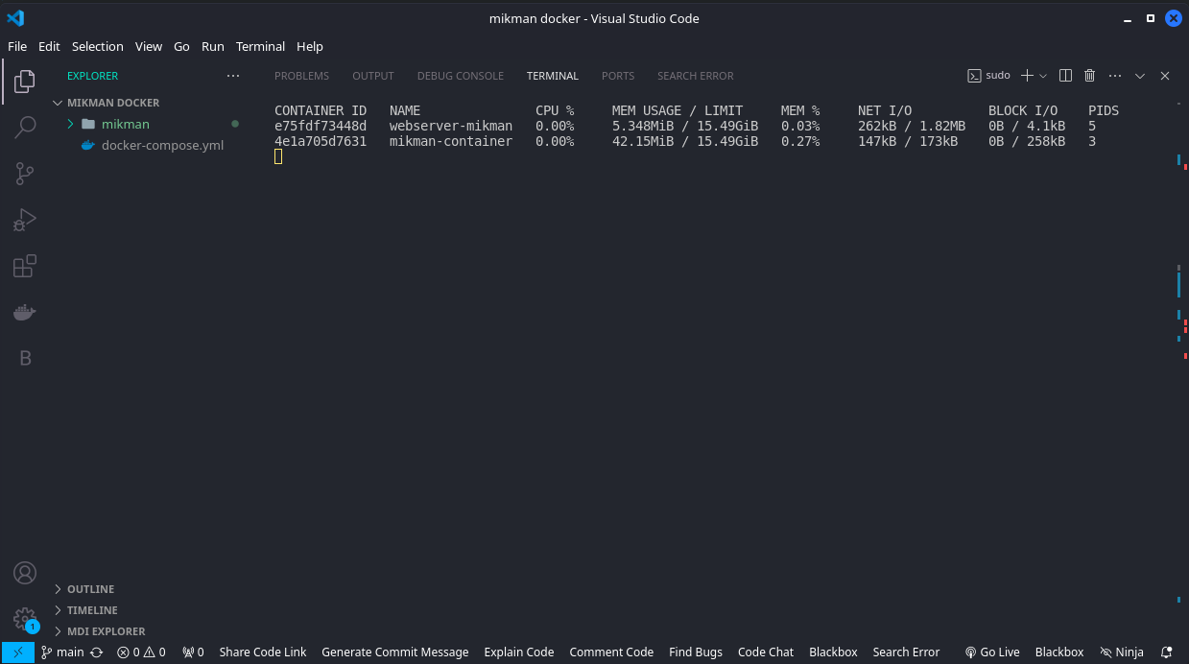Open the Search view in activity bar

(25, 128)
